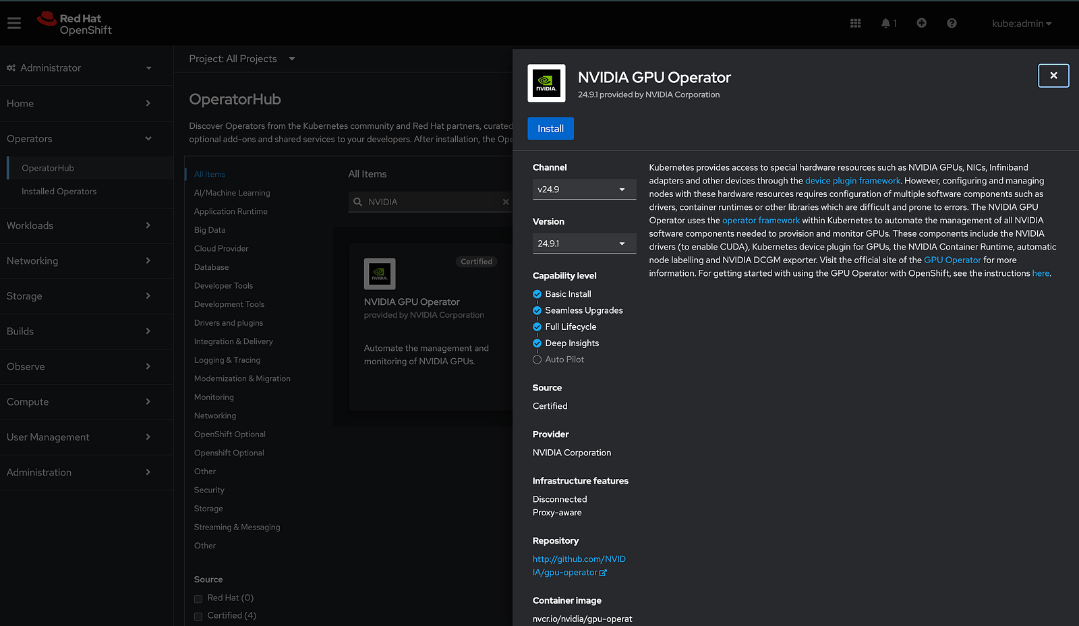Filter by Development Tools category
Viewport: 1079px width, 626px height.
229,304
